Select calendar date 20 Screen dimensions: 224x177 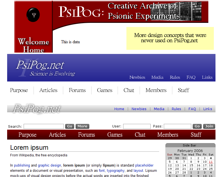point(177,169)
